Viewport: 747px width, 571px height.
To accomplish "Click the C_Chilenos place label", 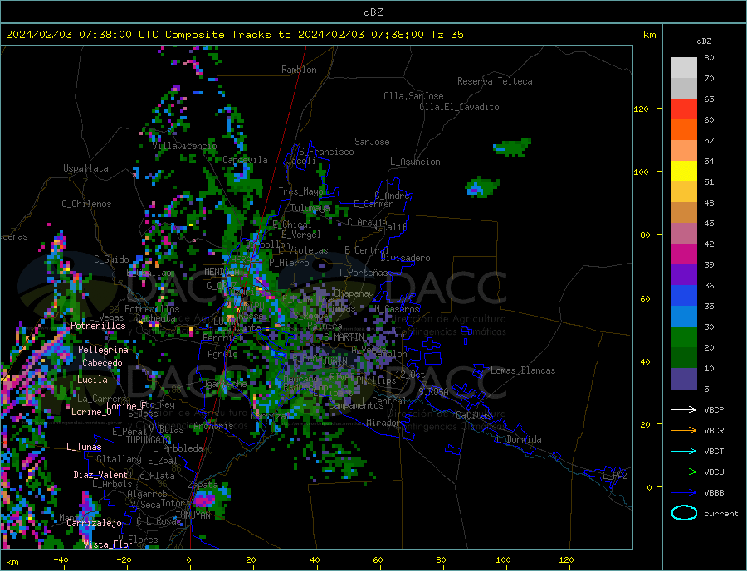I will (86, 204).
